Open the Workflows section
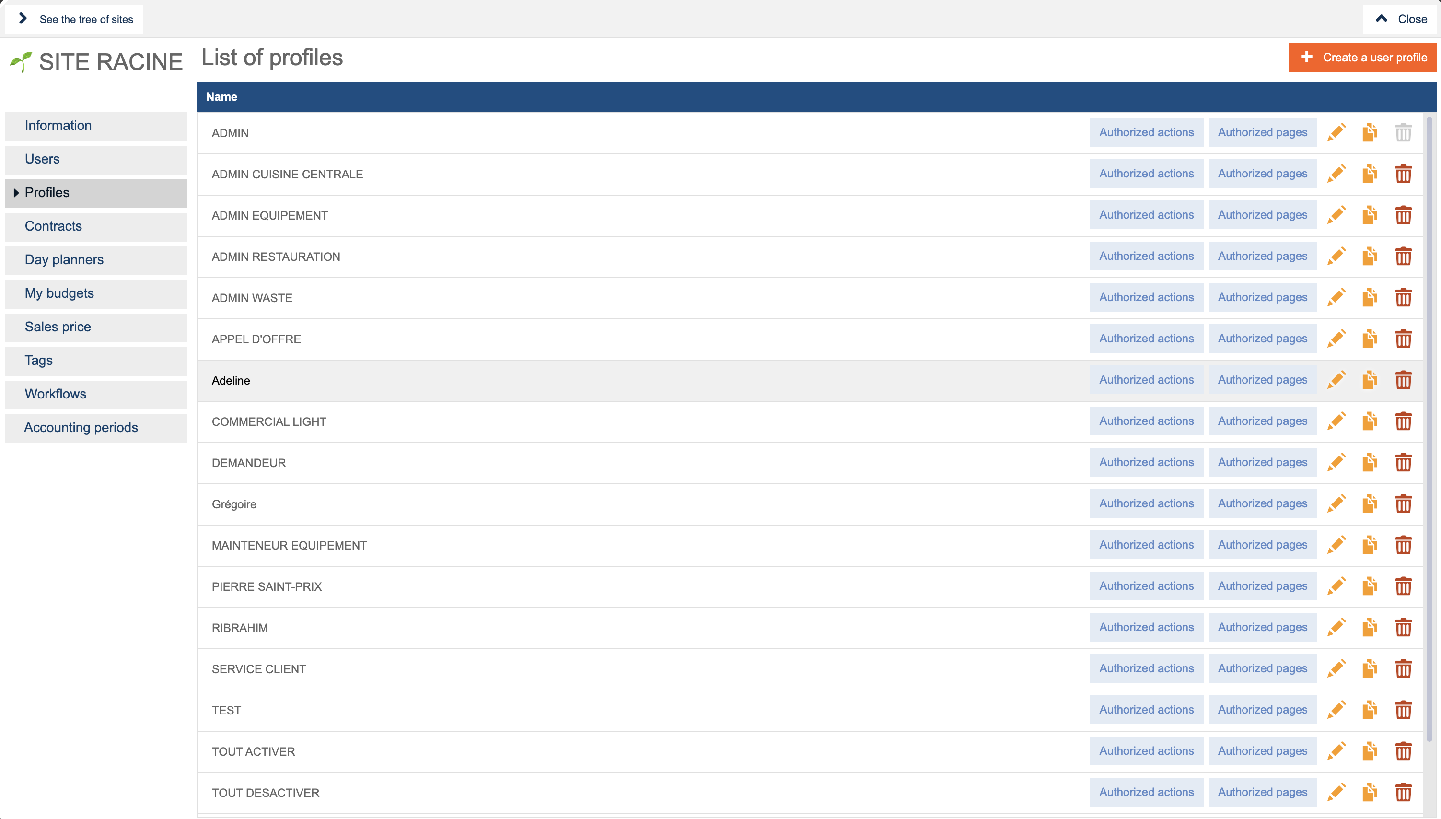The width and height of the screenshot is (1441, 819). 95,394
